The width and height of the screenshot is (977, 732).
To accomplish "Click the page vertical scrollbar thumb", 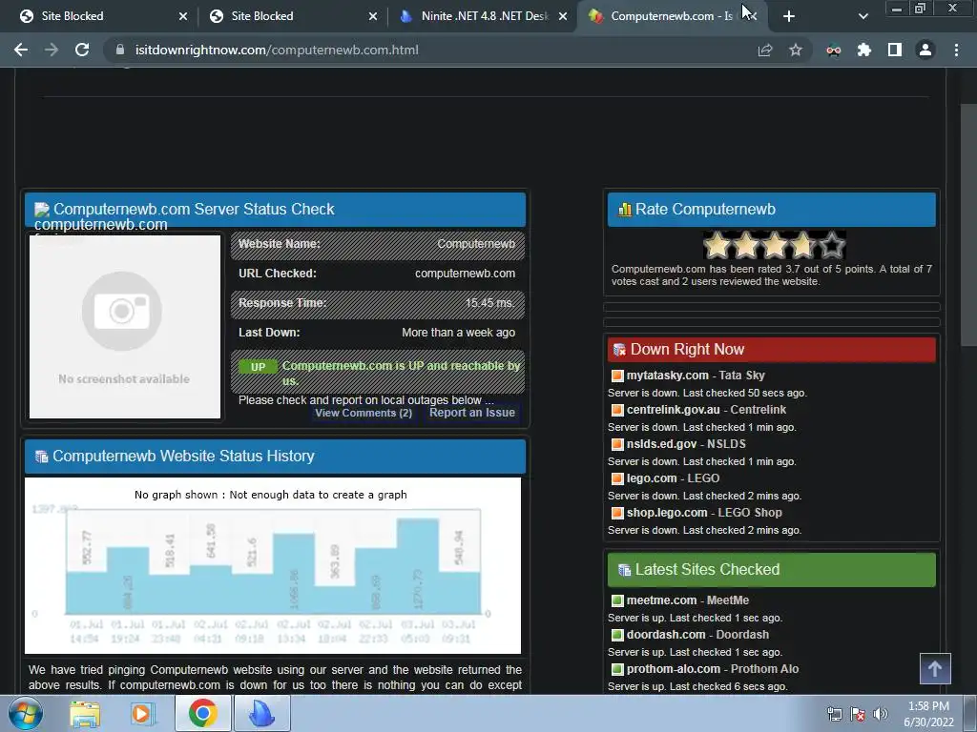I will tap(968, 224).
